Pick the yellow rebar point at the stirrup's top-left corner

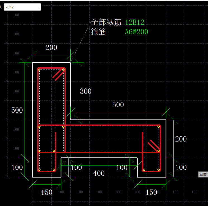(39, 70)
